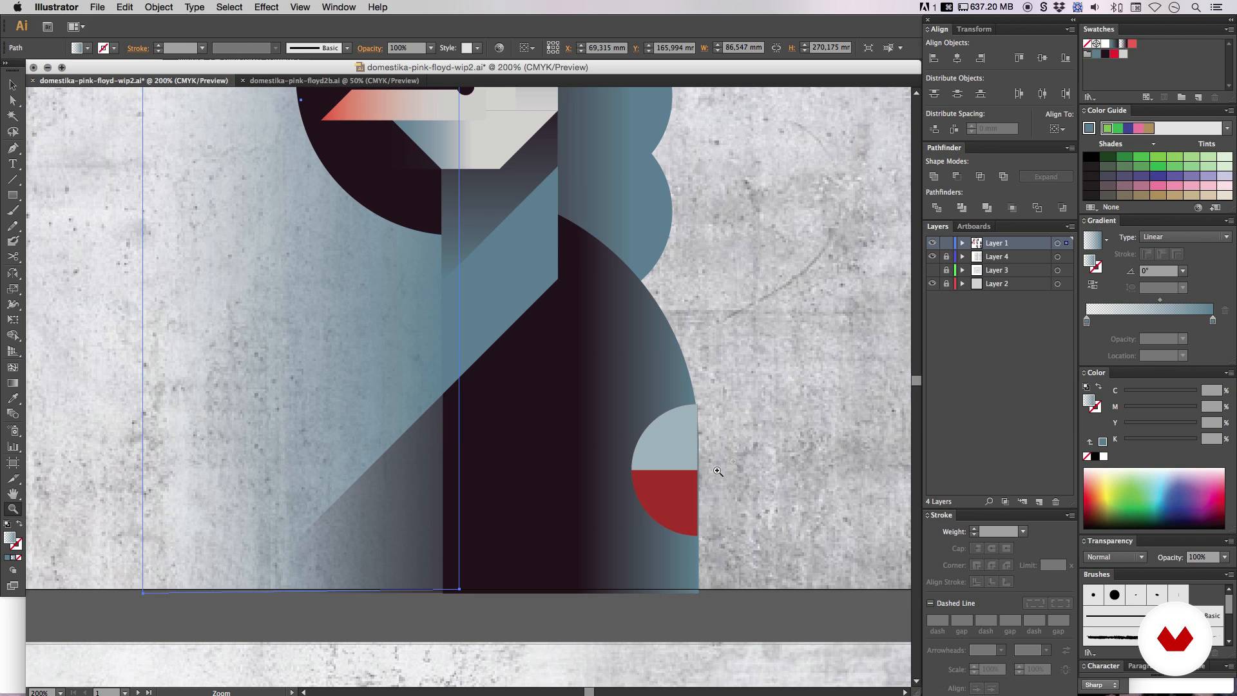Image resolution: width=1237 pixels, height=696 pixels.
Task: Toggle visibility eye of Layer 4
Action: [x=932, y=256]
